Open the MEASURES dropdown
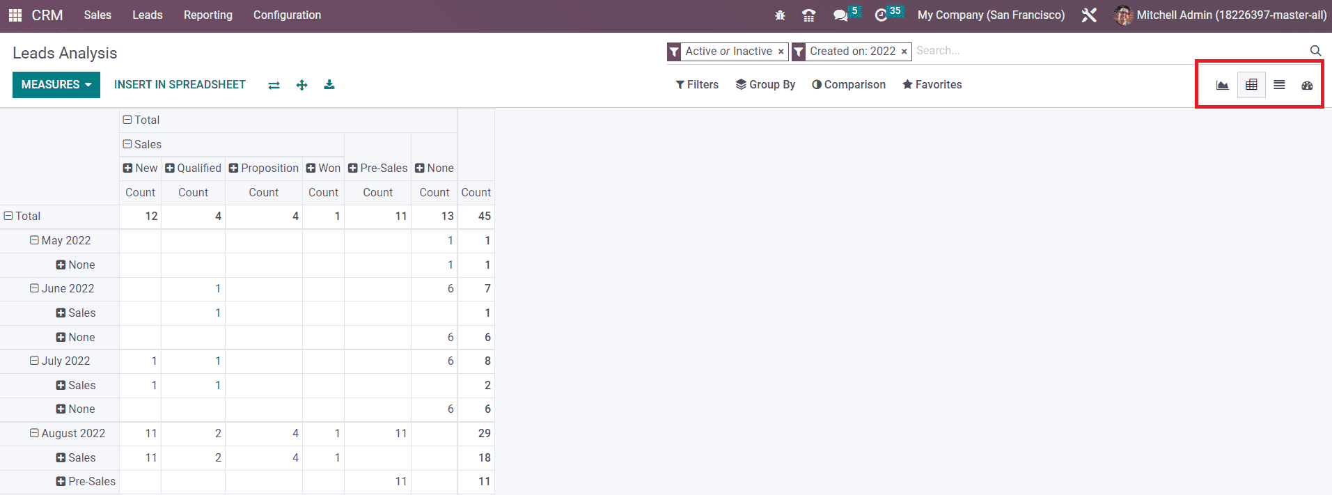 [56, 85]
